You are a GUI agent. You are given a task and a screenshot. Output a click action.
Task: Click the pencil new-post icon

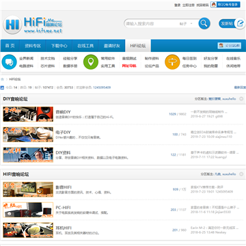240,23
